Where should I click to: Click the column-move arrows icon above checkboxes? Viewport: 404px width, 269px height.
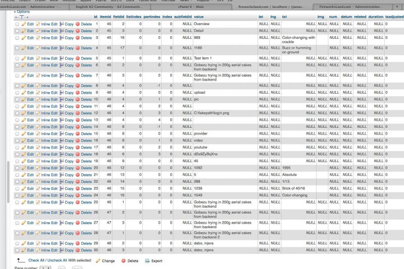(22, 17)
